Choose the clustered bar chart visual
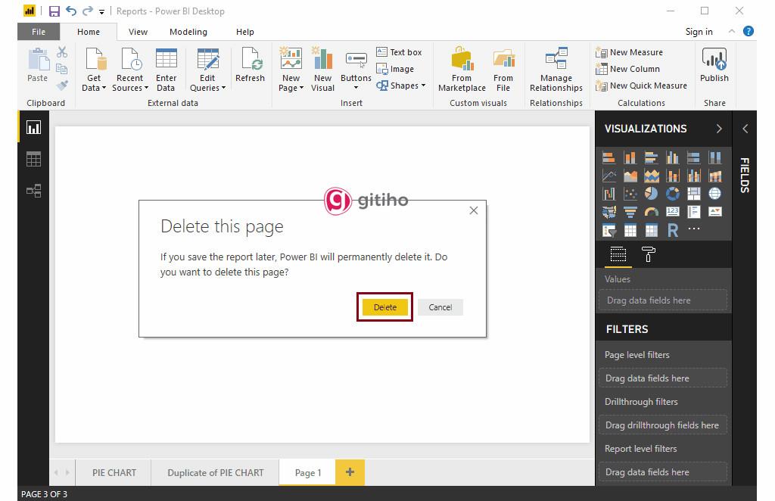775x501 pixels. (652, 157)
